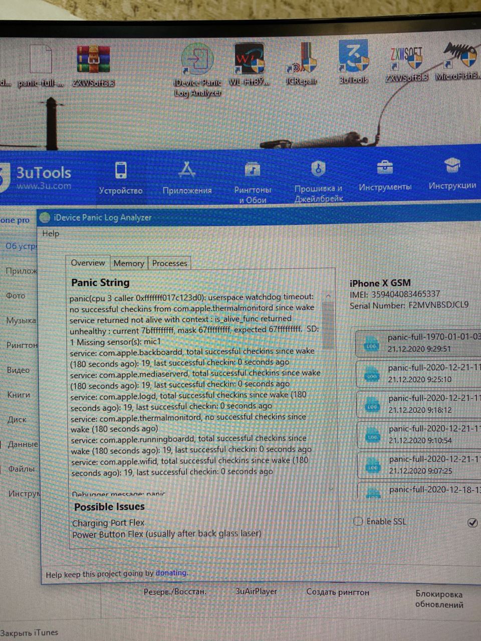This screenshot has height=641, width=481.
Task: Open the Инструменты toolbox in 3uTools
Action: pyautogui.click(x=385, y=176)
